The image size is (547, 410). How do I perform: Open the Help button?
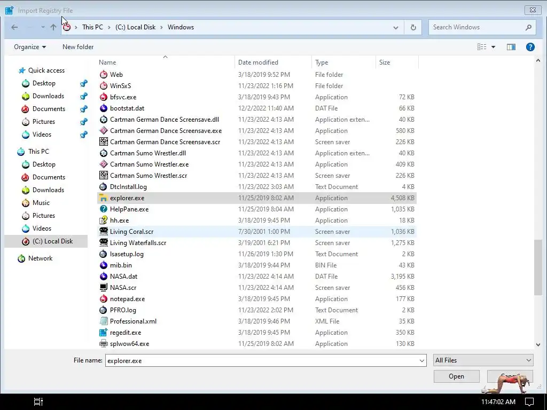(x=530, y=47)
